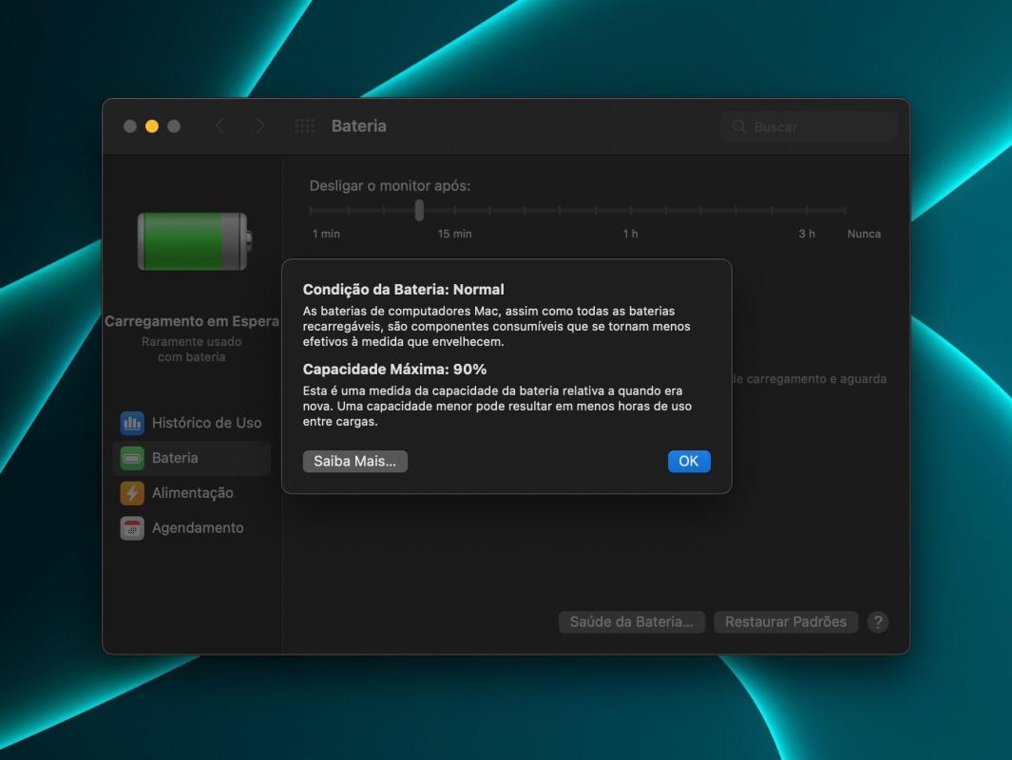
Task: Click the display-off time slider handle
Action: coord(418,210)
